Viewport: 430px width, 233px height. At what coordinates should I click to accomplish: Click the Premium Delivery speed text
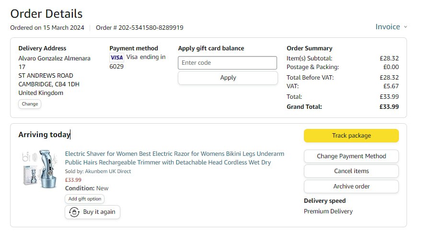coord(328,211)
